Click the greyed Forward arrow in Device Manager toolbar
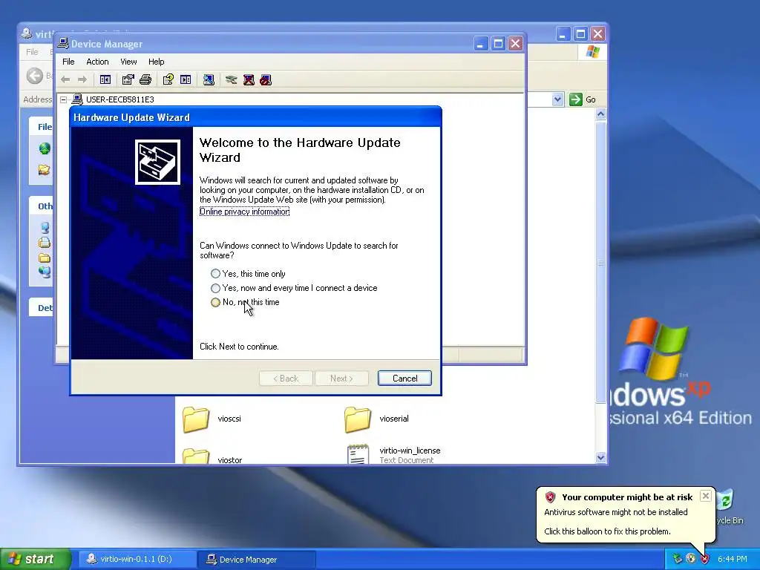Image resolution: width=760 pixels, height=570 pixels. point(82,79)
